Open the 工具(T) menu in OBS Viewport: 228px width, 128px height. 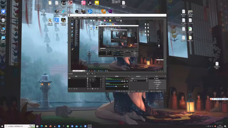(x=106, y=18)
